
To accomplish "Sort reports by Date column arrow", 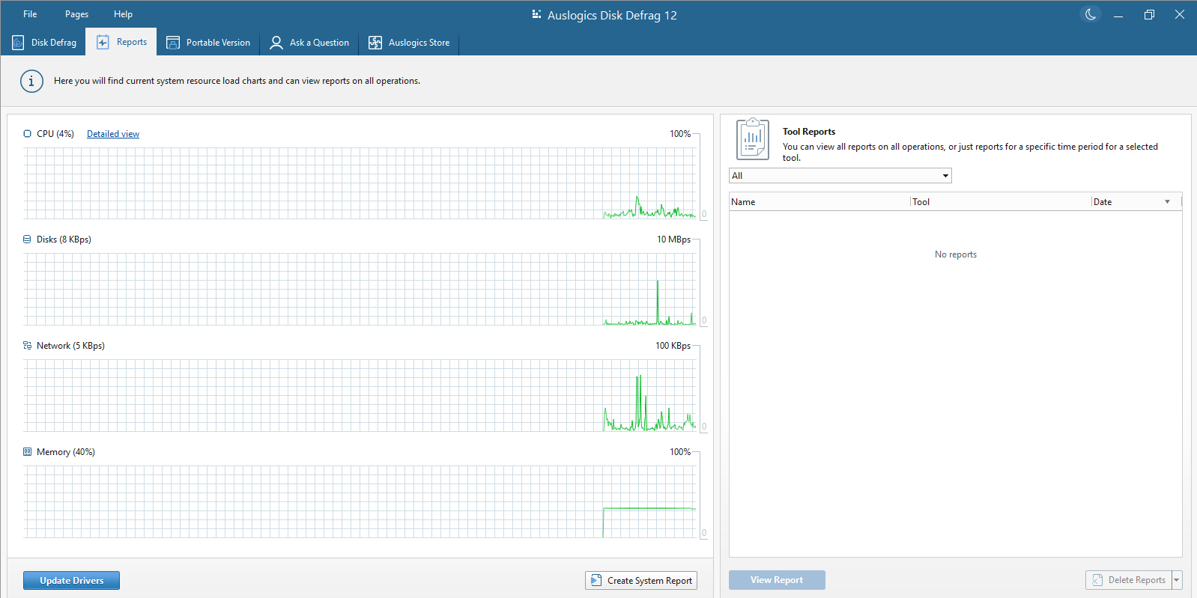I will tap(1167, 202).
